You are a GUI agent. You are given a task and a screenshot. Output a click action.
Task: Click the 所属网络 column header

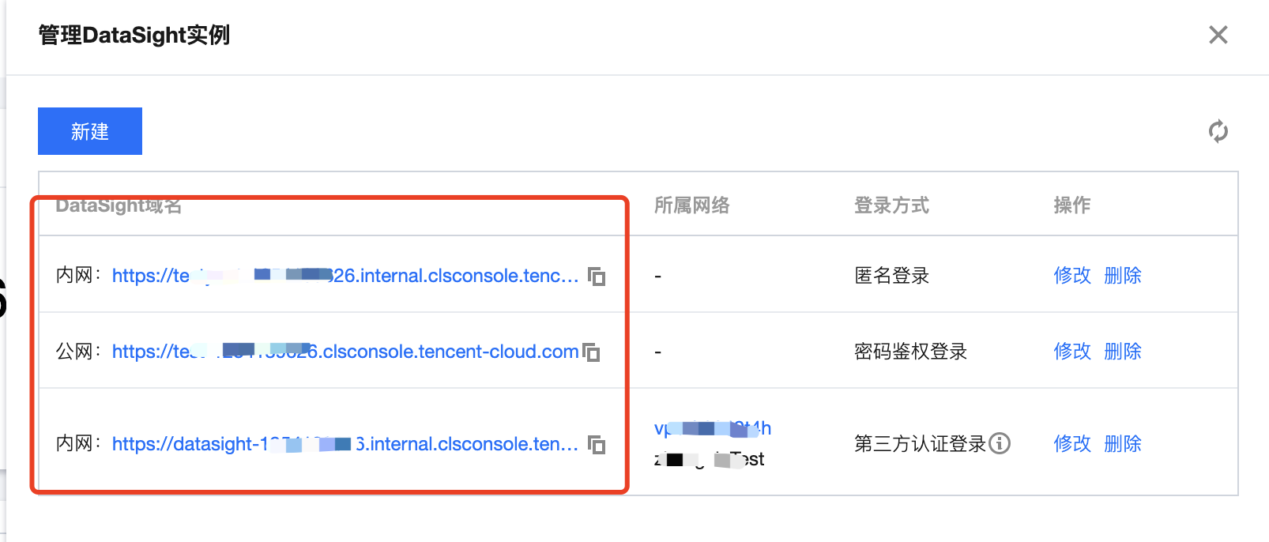pos(691,205)
